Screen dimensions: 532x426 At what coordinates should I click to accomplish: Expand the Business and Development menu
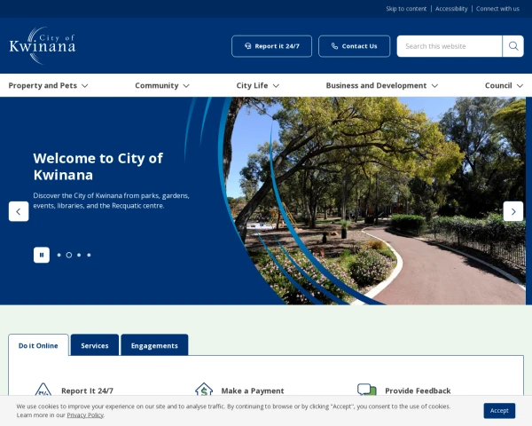382,85
